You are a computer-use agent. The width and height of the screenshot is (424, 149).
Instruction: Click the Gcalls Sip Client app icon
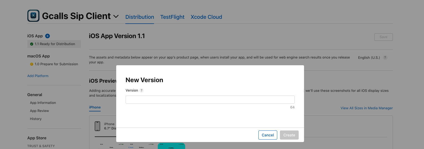(x=33, y=16)
